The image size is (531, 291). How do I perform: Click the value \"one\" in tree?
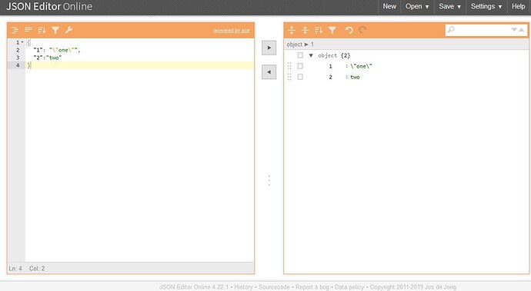pyautogui.click(x=361, y=66)
